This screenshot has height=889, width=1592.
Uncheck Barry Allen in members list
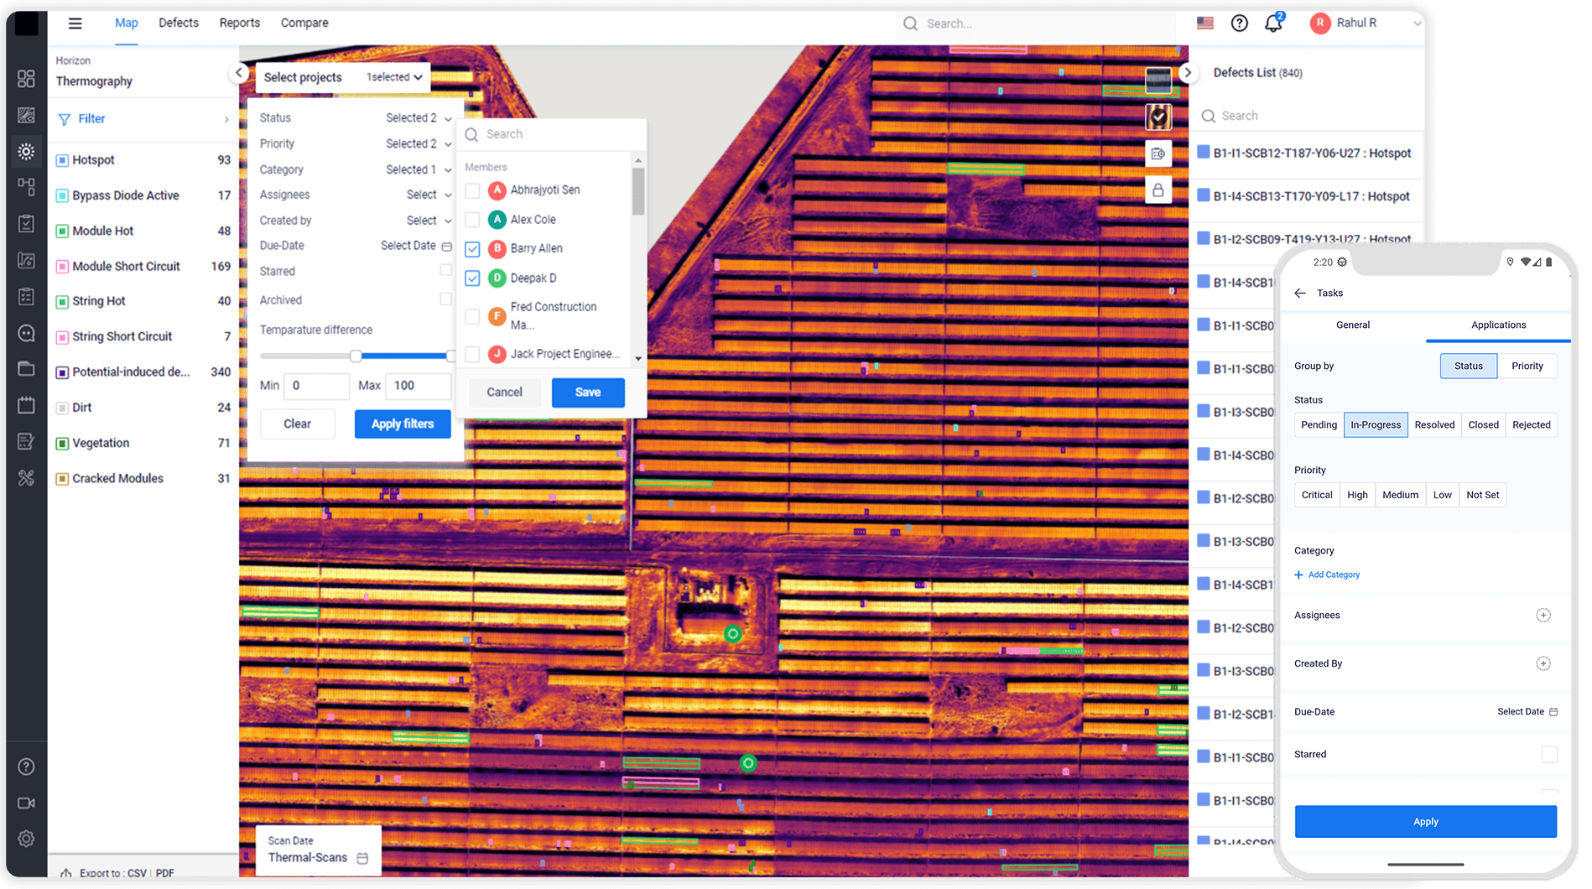pos(472,248)
